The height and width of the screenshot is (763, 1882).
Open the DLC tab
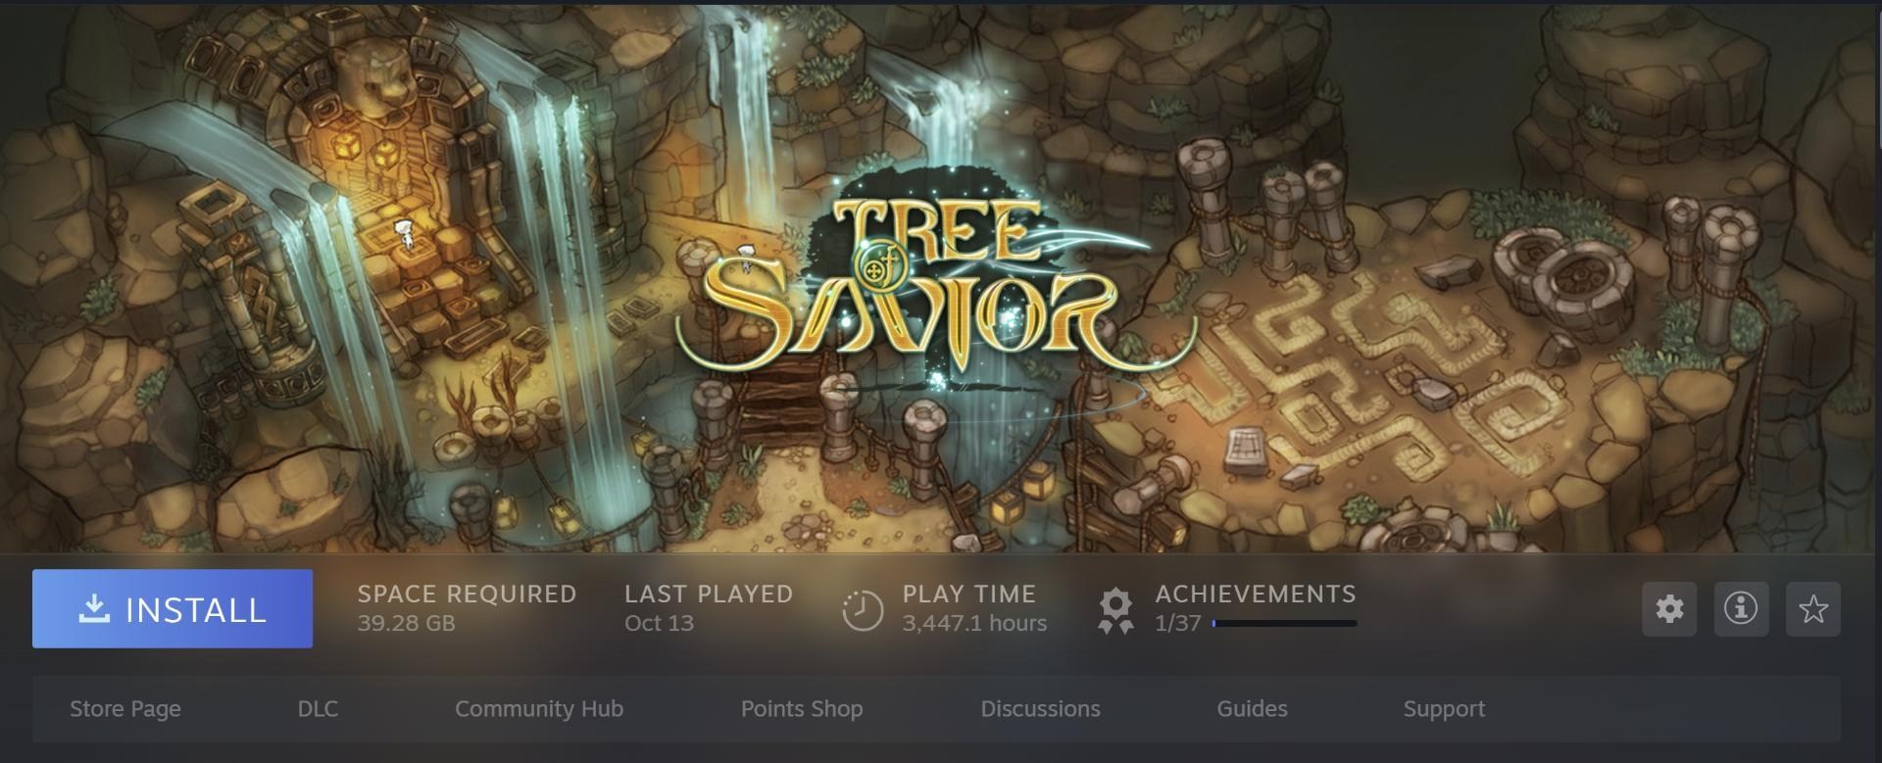point(318,708)
